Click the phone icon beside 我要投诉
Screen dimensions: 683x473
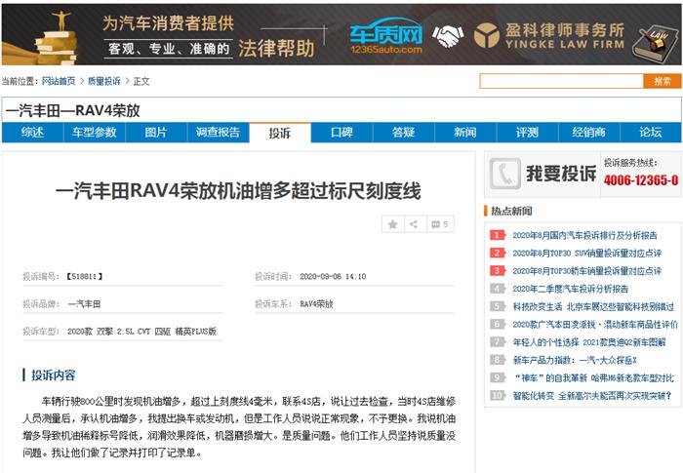point(504,174)
